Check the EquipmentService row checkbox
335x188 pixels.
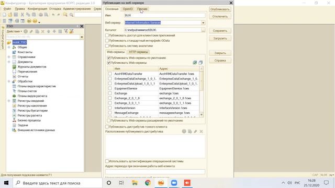point(110,88)
